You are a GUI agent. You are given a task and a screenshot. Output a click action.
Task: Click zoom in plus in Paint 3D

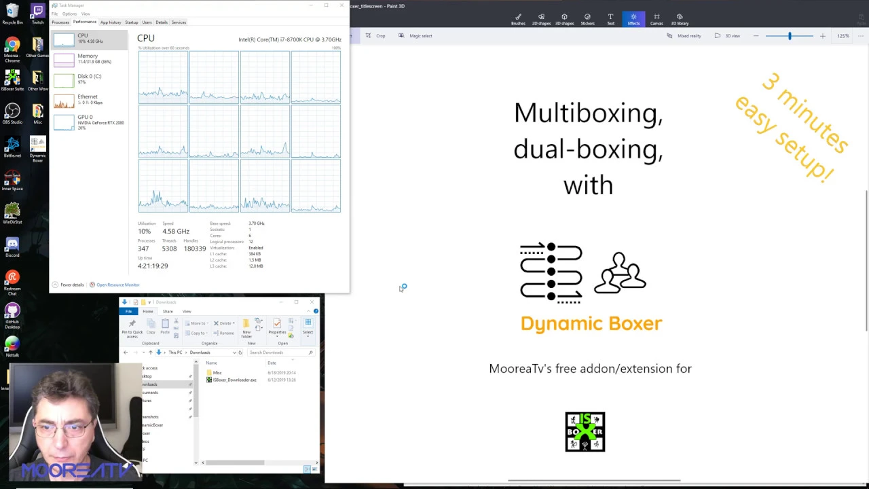pyautogui.click(x=823, y=36)
